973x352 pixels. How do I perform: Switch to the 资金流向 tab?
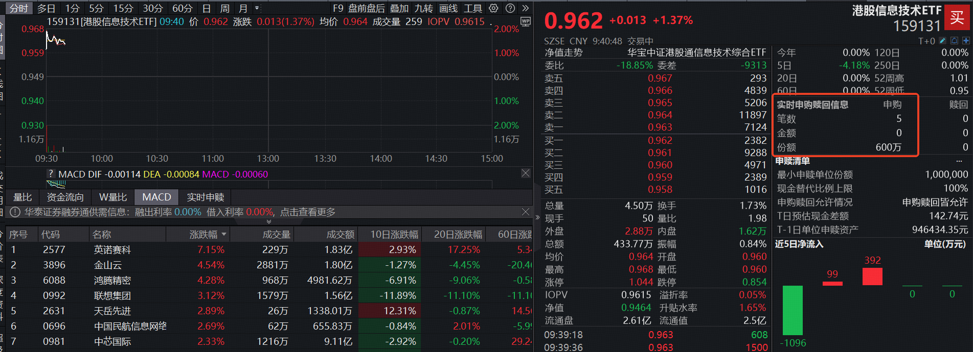65,197
